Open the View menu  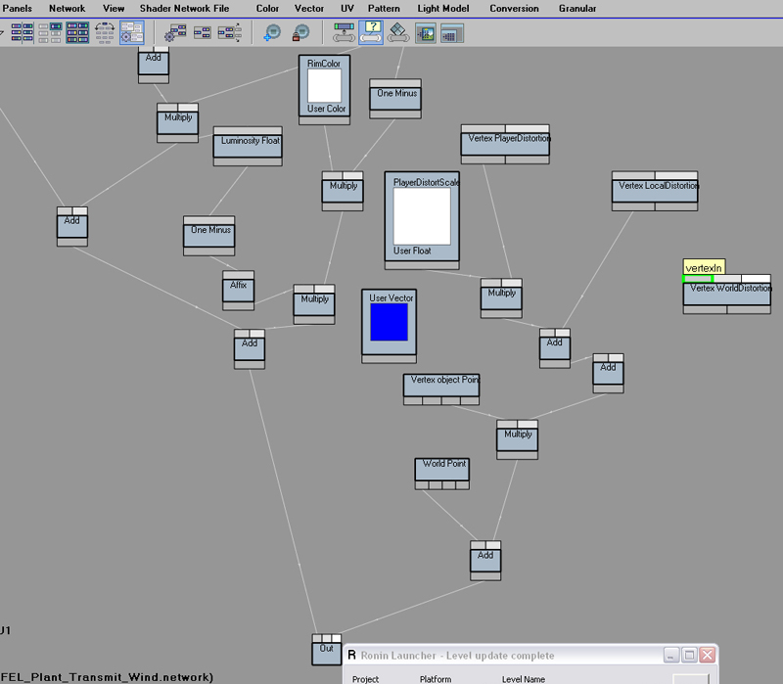pyautogui.click(x=114, y=9)
